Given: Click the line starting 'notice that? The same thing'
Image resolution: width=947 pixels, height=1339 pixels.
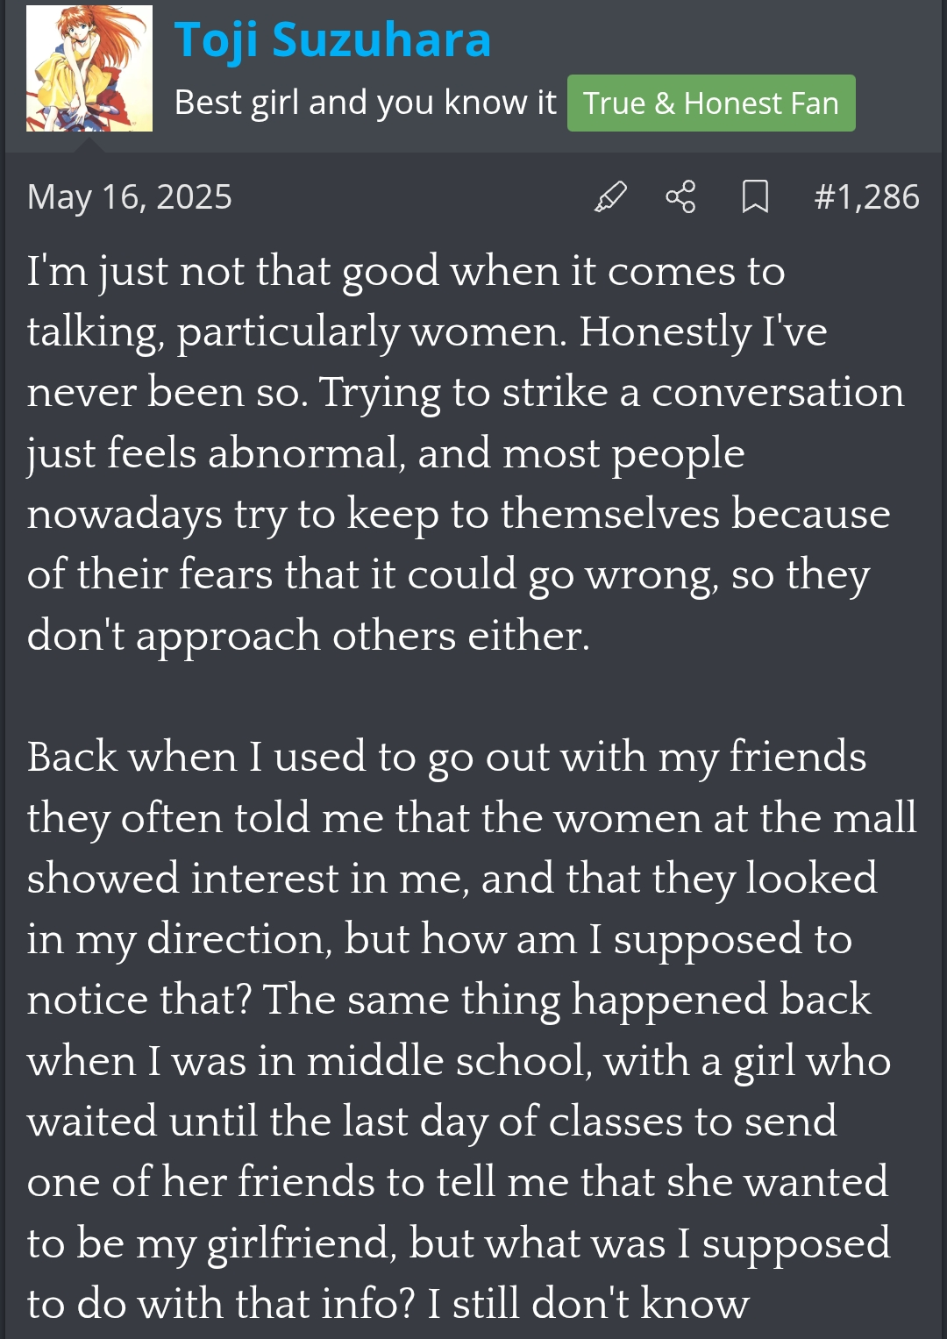Looking at the screenshot, I should [449, 1000].
